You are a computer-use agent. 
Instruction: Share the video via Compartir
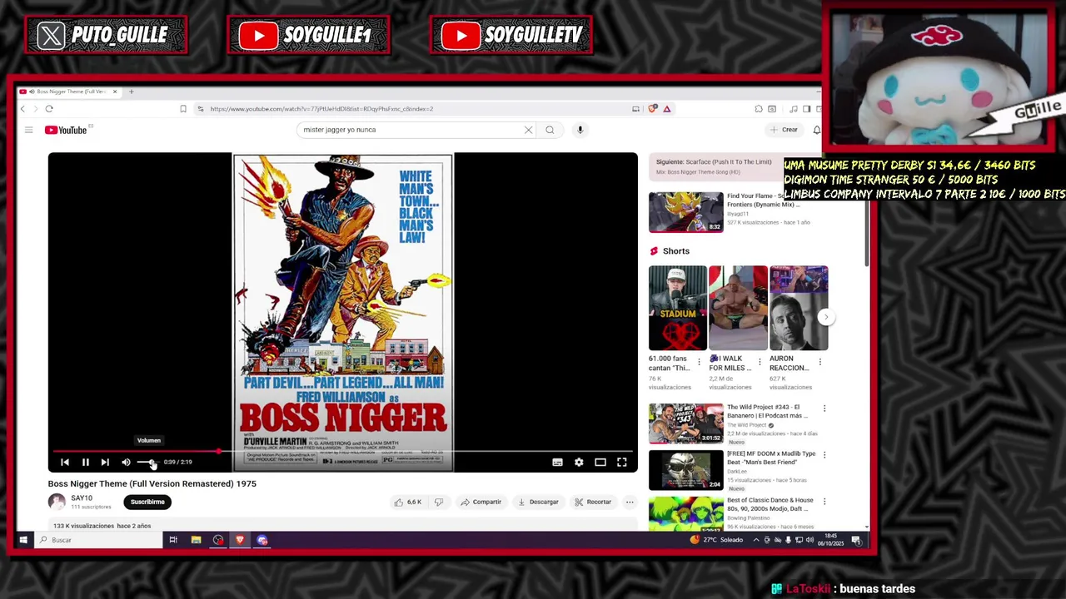pos(481,502)
